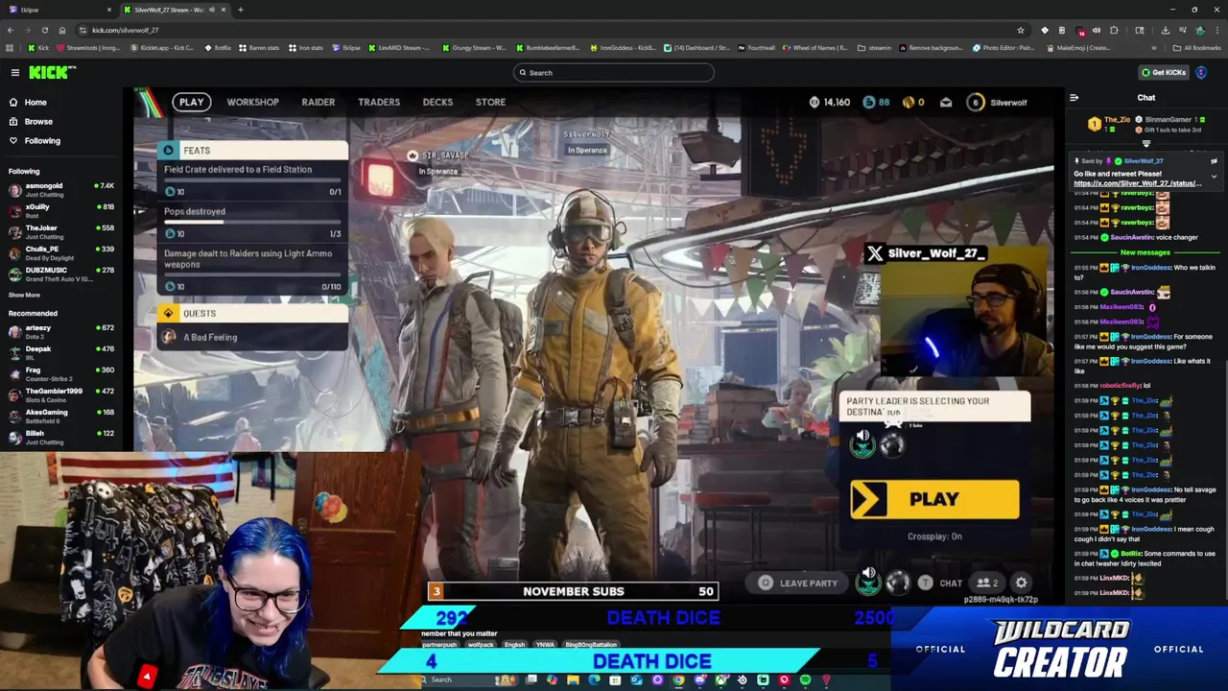This screenshot has width=1228, height=691.
Task: Click the Kick search field
Action: coord(614,73)
